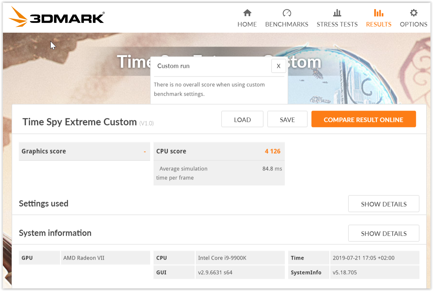433x291 pixels.
Task: Click the 84.8 ms simulation time value
Action: coord(272,168)
